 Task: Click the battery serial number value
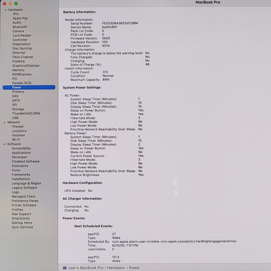pos(120,23)
